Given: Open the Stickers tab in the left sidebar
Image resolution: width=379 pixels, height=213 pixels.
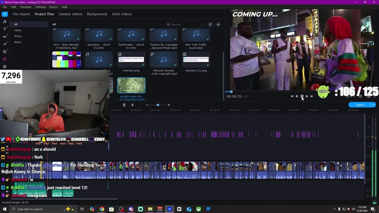Looking at the screenshot, I should click(5, 51).
